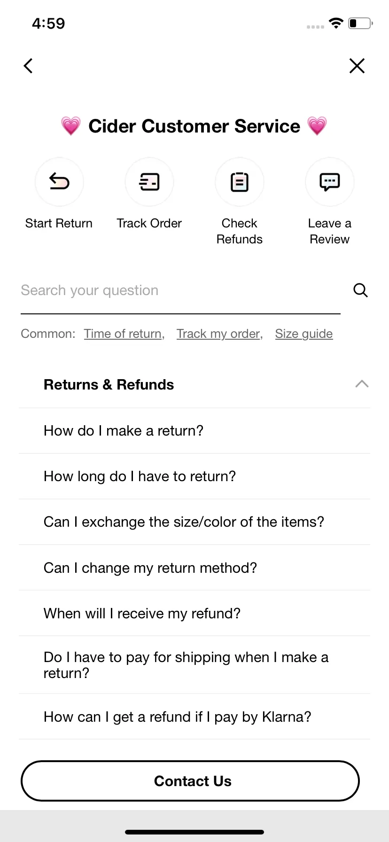
Task: Open "How long do I have to return?"
Action: (x=194, y=476)
